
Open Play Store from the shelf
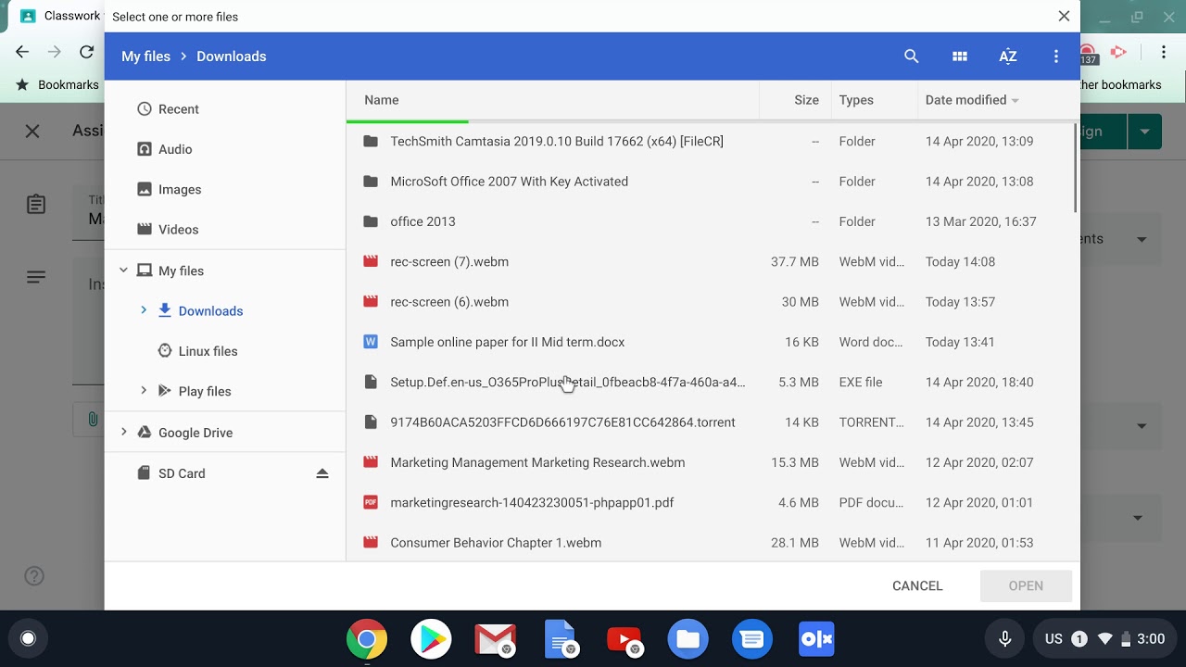[431, 639]
